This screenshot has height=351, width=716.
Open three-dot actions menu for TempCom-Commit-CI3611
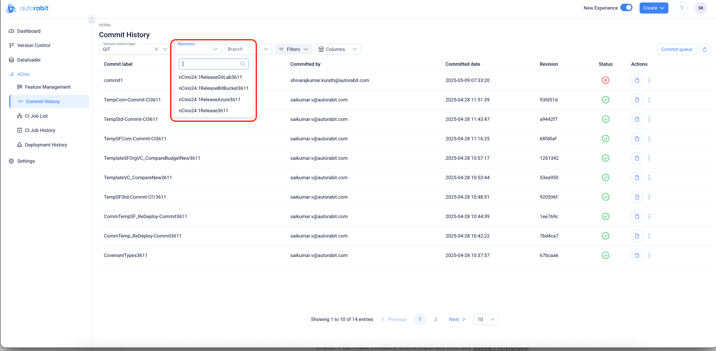coord(649,100)
